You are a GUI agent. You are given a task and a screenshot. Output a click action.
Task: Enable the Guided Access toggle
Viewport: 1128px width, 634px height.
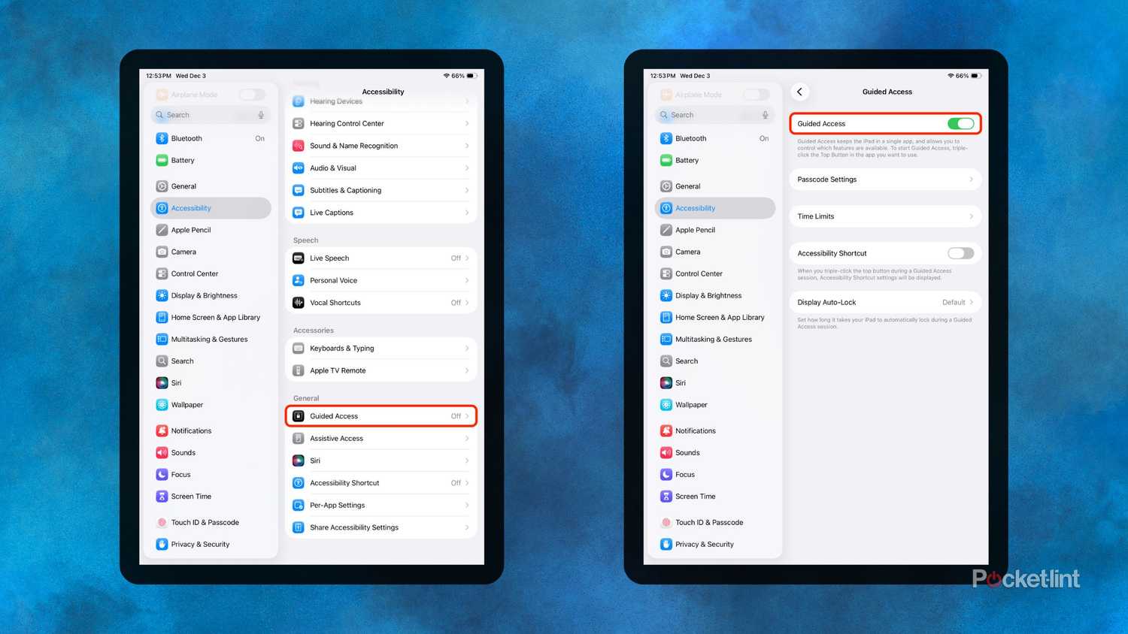coord(960,123)
